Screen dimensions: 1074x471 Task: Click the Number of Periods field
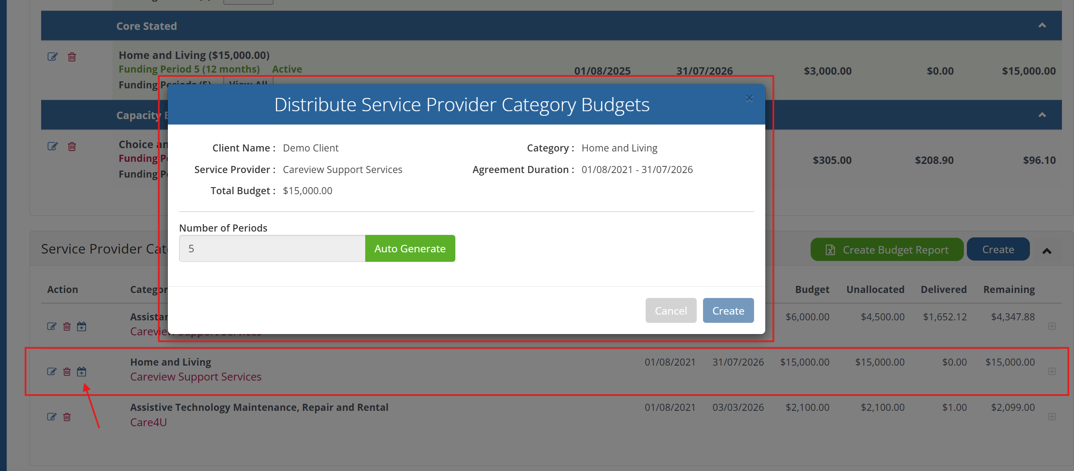coord(272,248)
